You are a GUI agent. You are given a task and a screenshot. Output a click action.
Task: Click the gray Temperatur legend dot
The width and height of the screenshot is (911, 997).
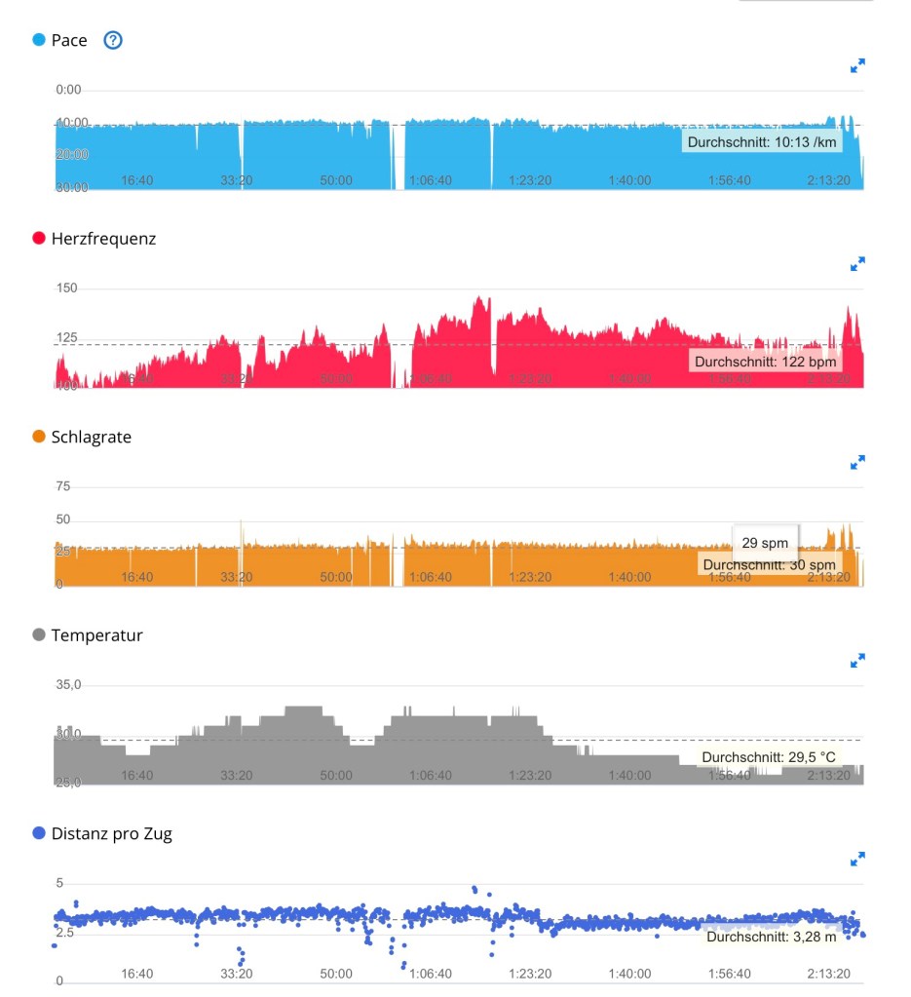(39, 635)
